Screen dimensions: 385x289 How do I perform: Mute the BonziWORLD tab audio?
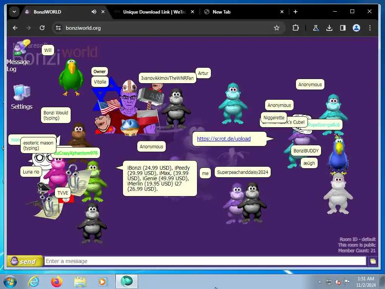coord(94,12)
